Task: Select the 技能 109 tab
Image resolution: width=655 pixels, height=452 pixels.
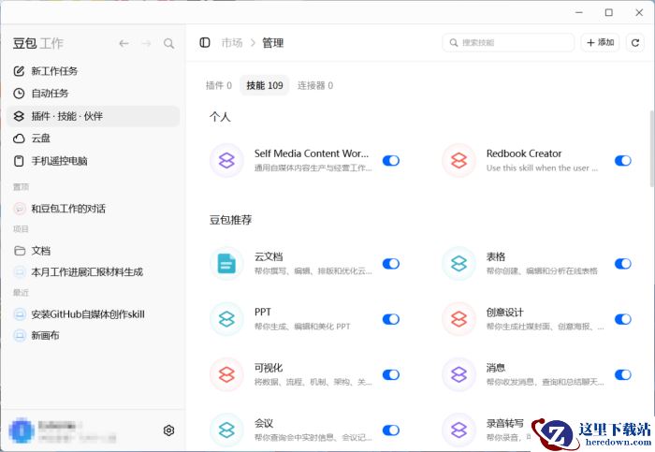Action: pyautogui.click(x=265, y=86)
